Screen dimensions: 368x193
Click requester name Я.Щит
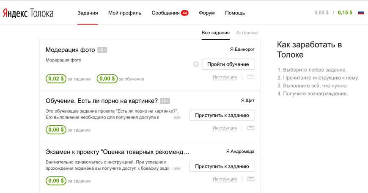click(x=247, y=100)
